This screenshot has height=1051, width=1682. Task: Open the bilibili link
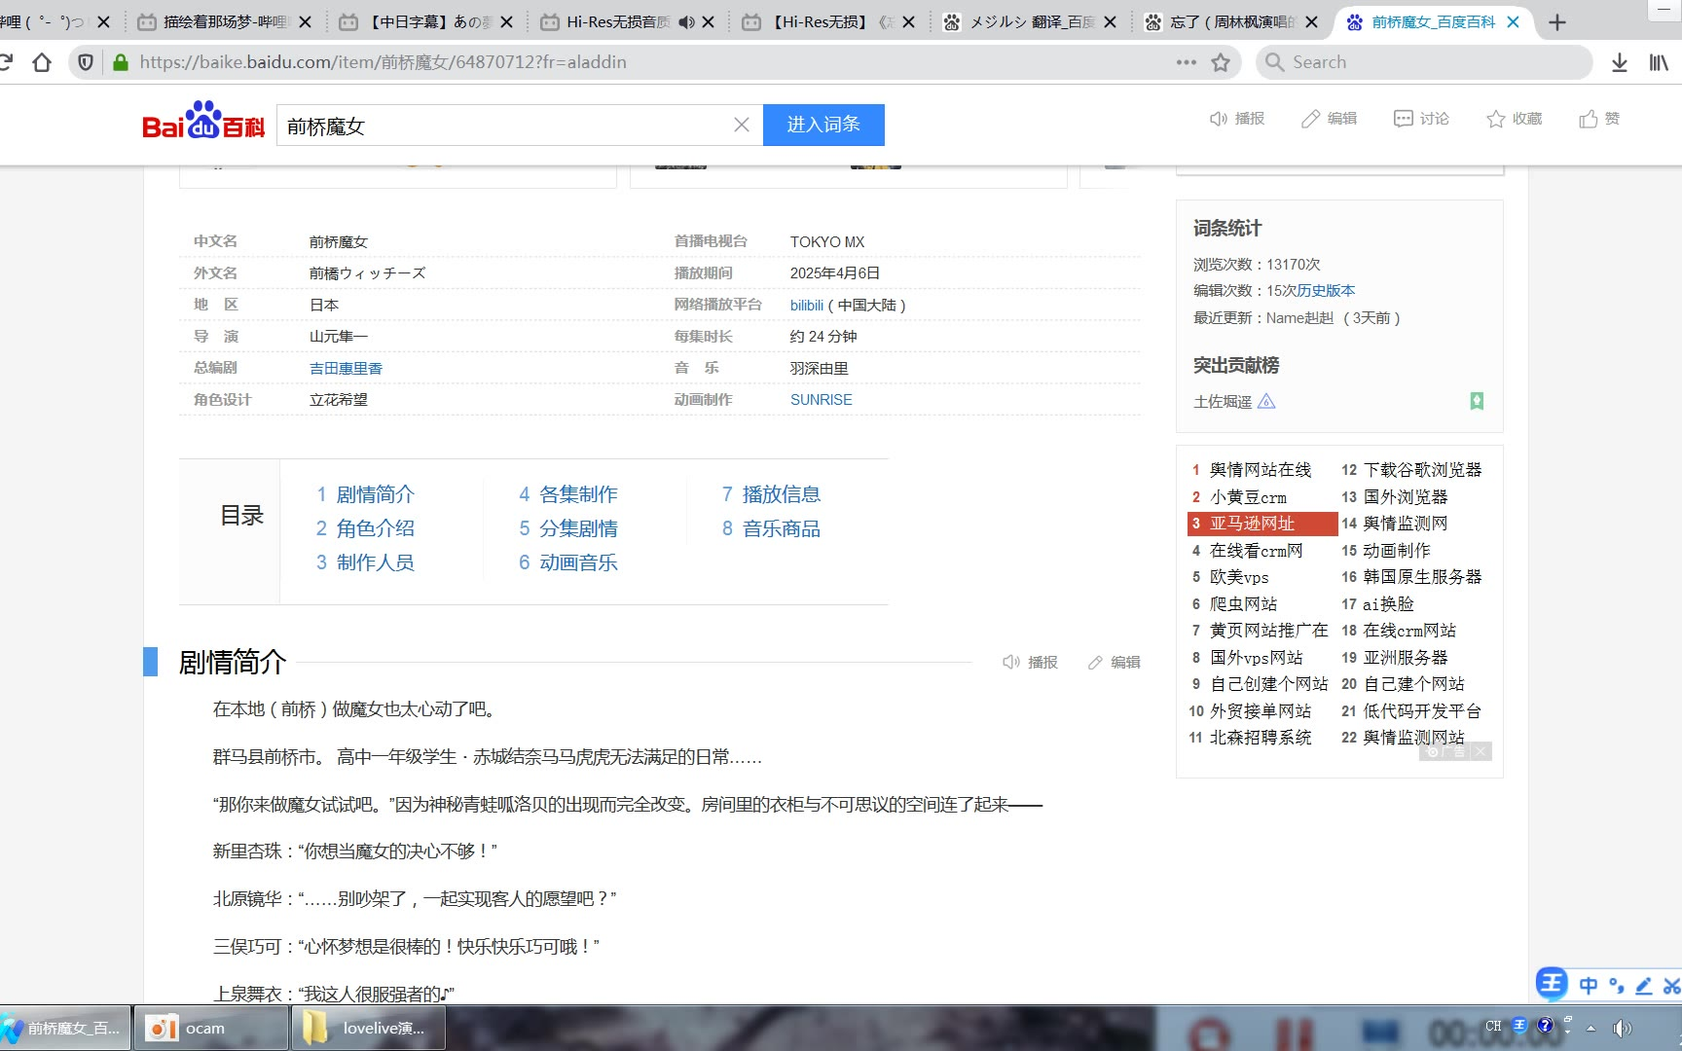807,305
